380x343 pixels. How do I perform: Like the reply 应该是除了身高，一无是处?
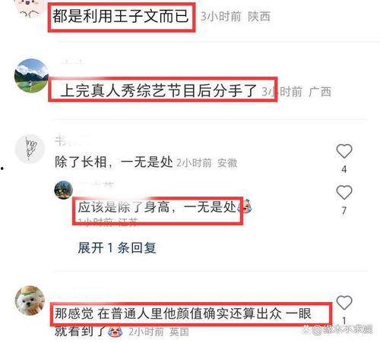[x=344, y=192]
